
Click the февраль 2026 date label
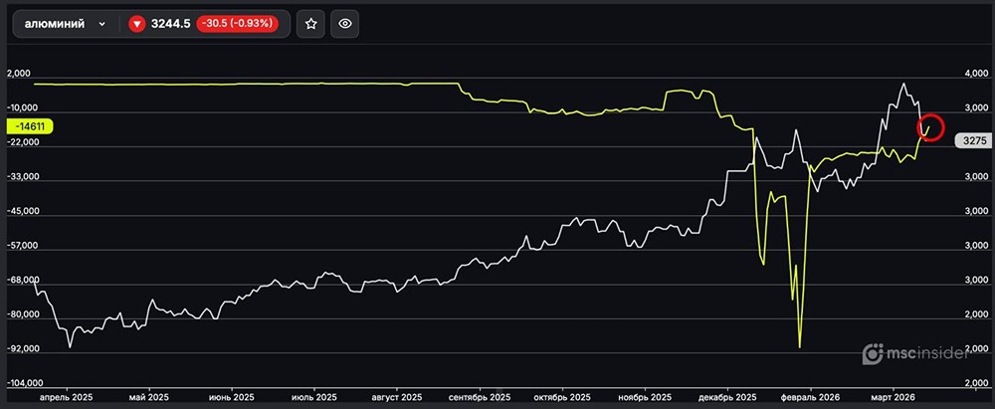811,396
